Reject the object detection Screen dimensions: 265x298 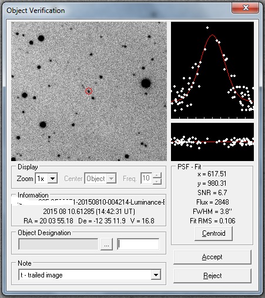pyautogui.click(x=212, y=276)
